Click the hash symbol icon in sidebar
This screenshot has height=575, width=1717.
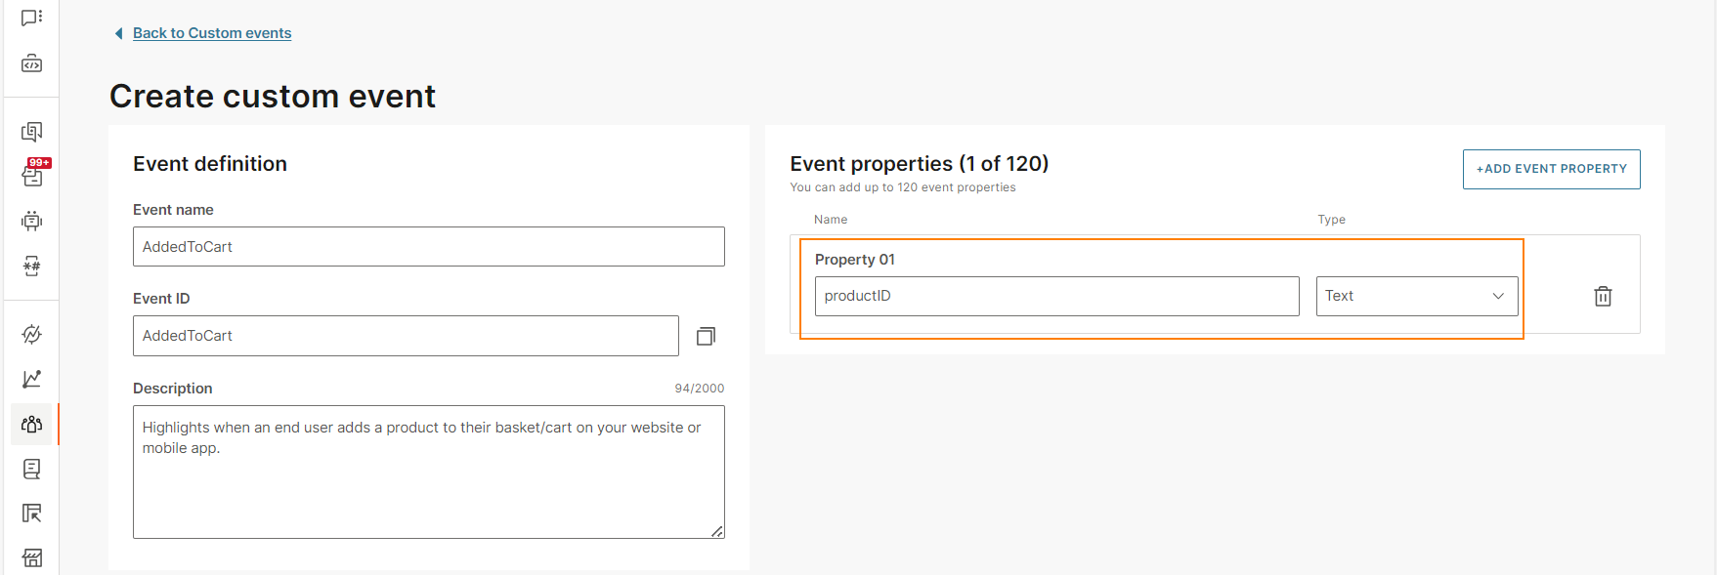pyautogui.click(x=31, y=266)
